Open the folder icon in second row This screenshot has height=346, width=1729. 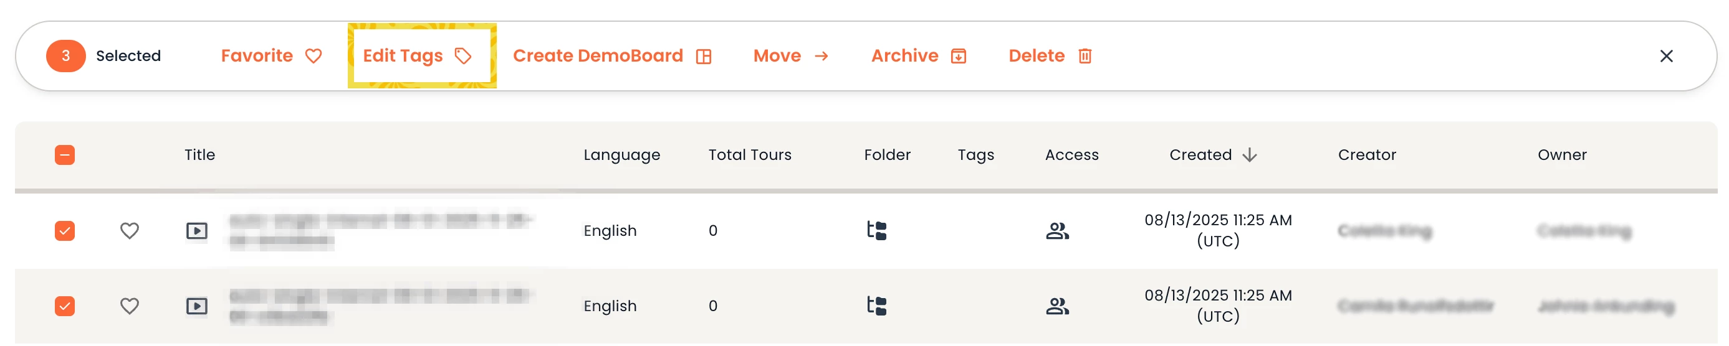point(876,306)
